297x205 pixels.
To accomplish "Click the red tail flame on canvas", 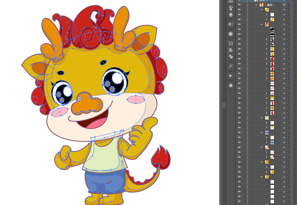I will click(x=161, y=157).
